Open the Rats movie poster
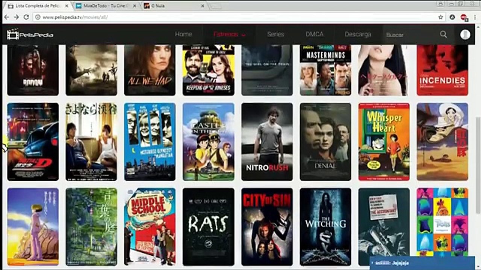 209,227
